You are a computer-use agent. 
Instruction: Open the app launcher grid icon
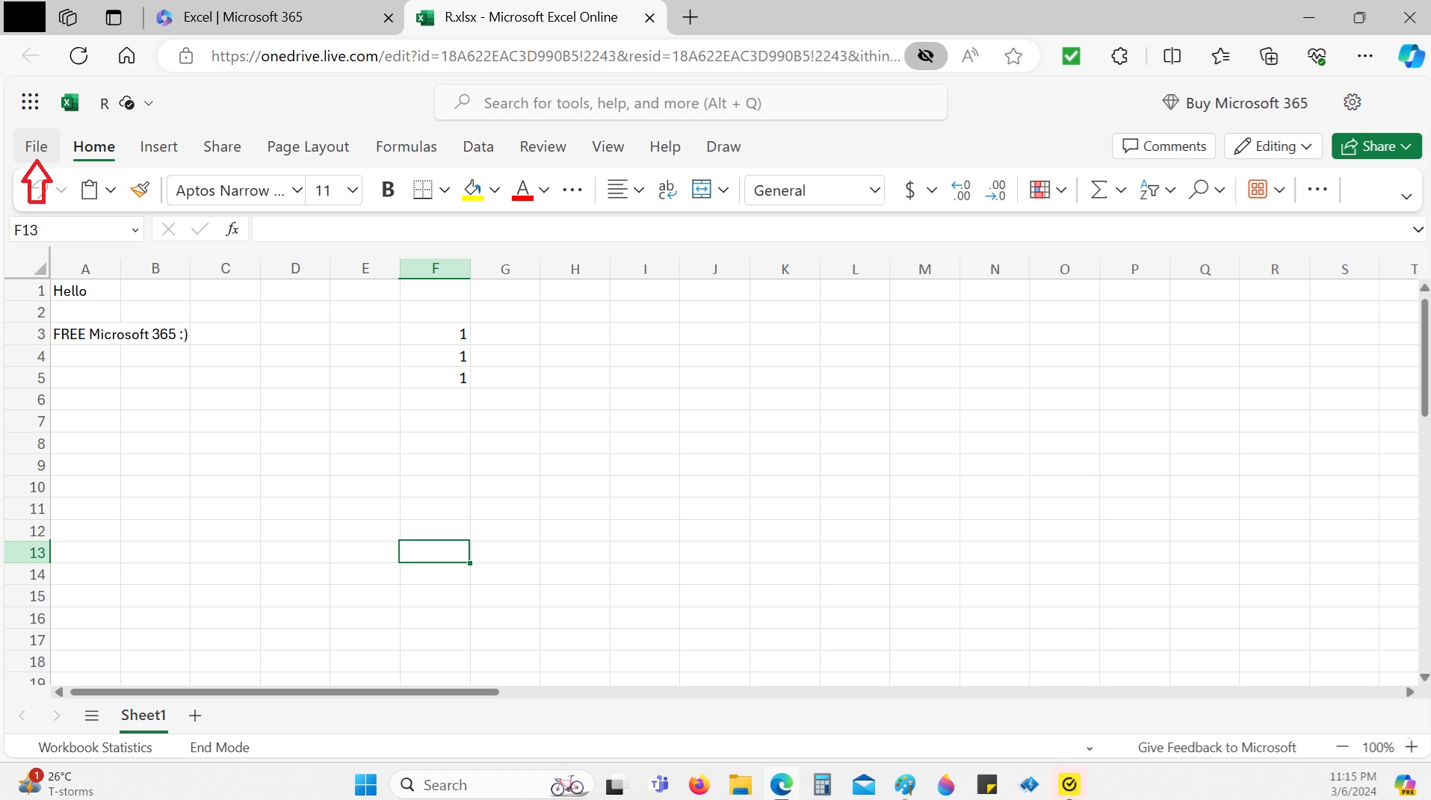click(x=30, y=102)
